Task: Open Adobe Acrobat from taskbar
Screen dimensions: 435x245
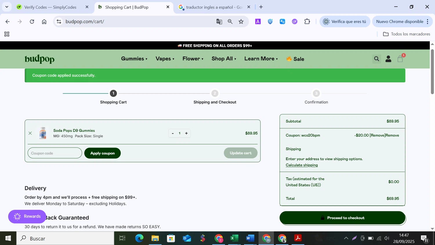Action: tap(298, 238)
